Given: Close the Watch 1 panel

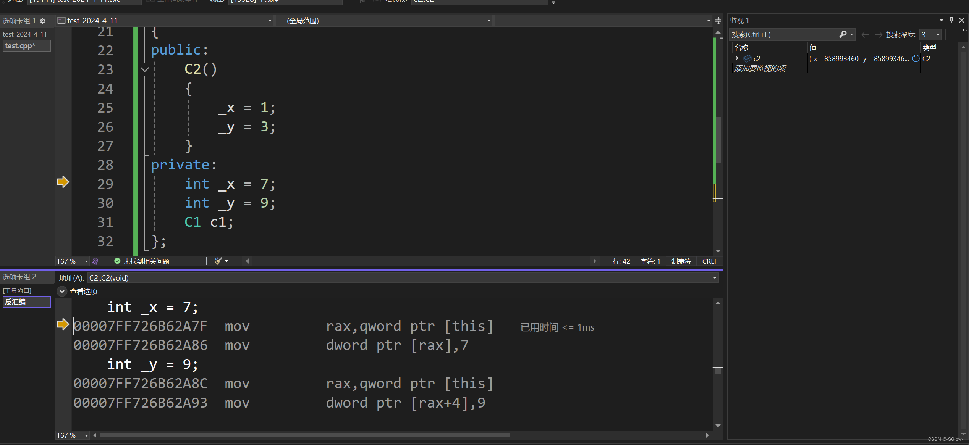Looking at the screenshot, I should click(962, 20).
